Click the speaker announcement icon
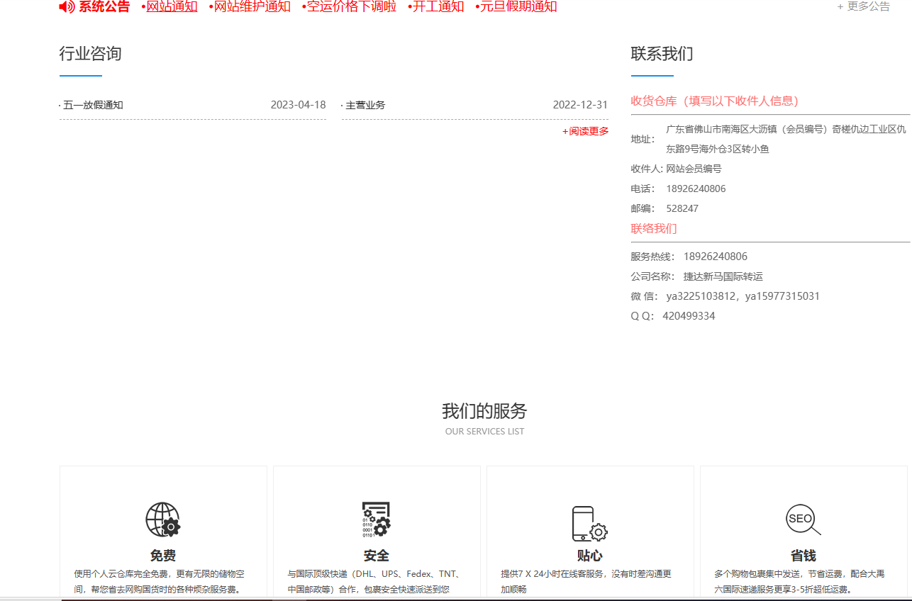Viewport: 912px width, 601px height. [67, 7]
